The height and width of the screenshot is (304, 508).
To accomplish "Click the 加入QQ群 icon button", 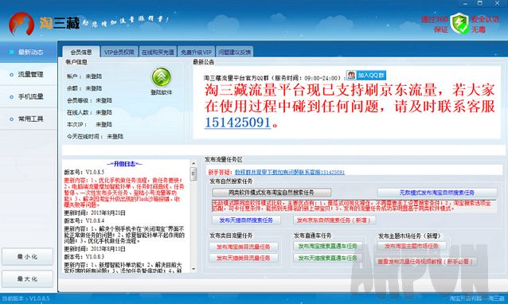I will [365, 75].
